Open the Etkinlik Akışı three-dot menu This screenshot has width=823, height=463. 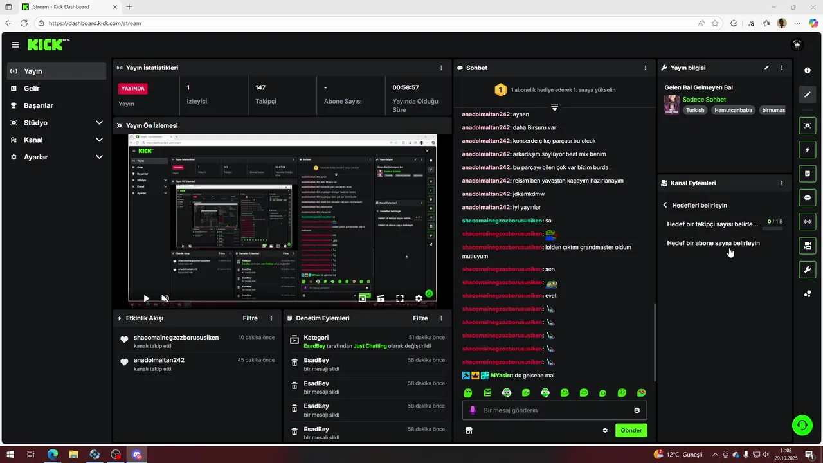point(271,318)
